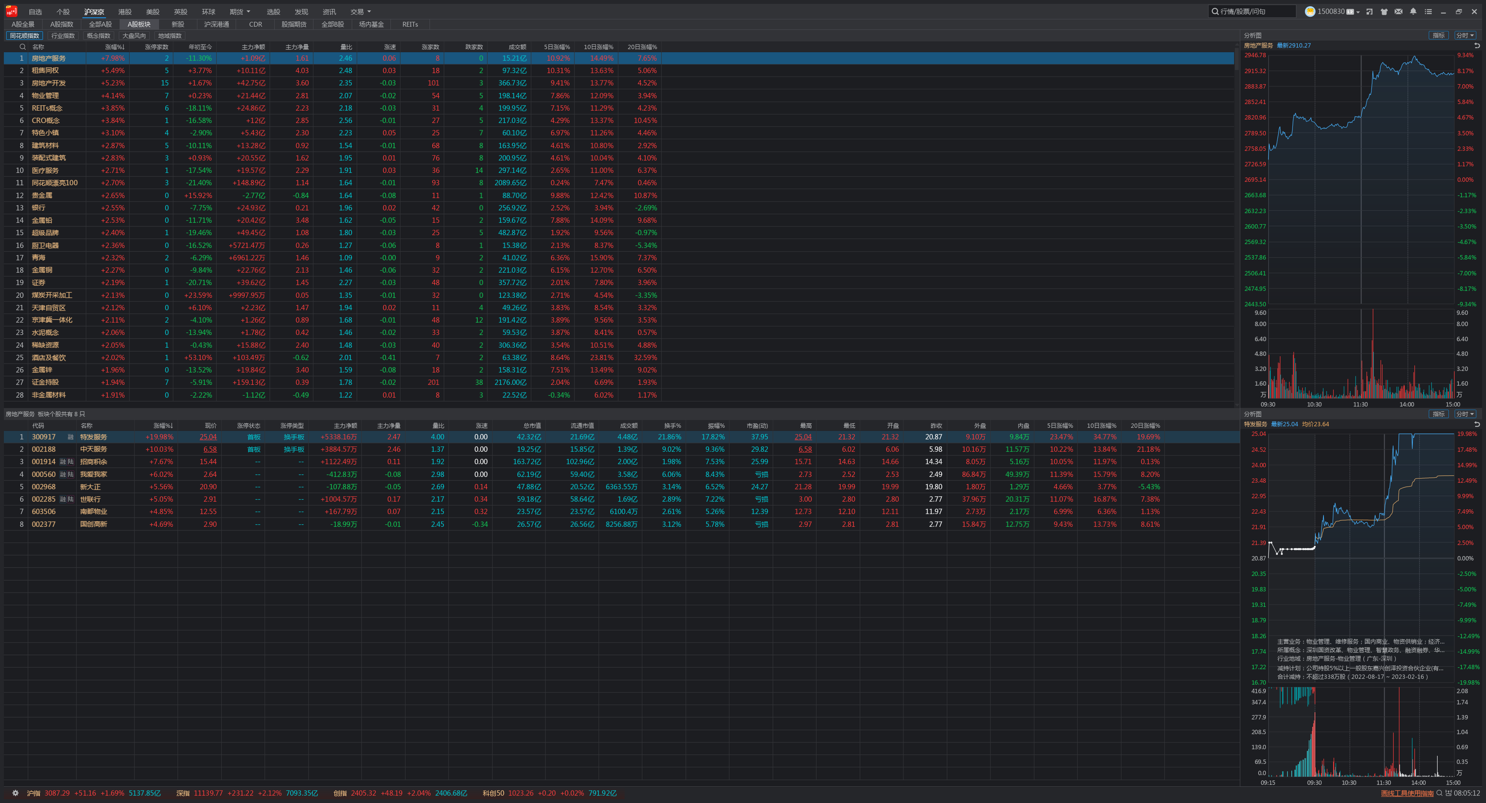Open the list menu icon in title bar
The width and height of the screenshot is (1486, 803).
tap(1428, 12)
